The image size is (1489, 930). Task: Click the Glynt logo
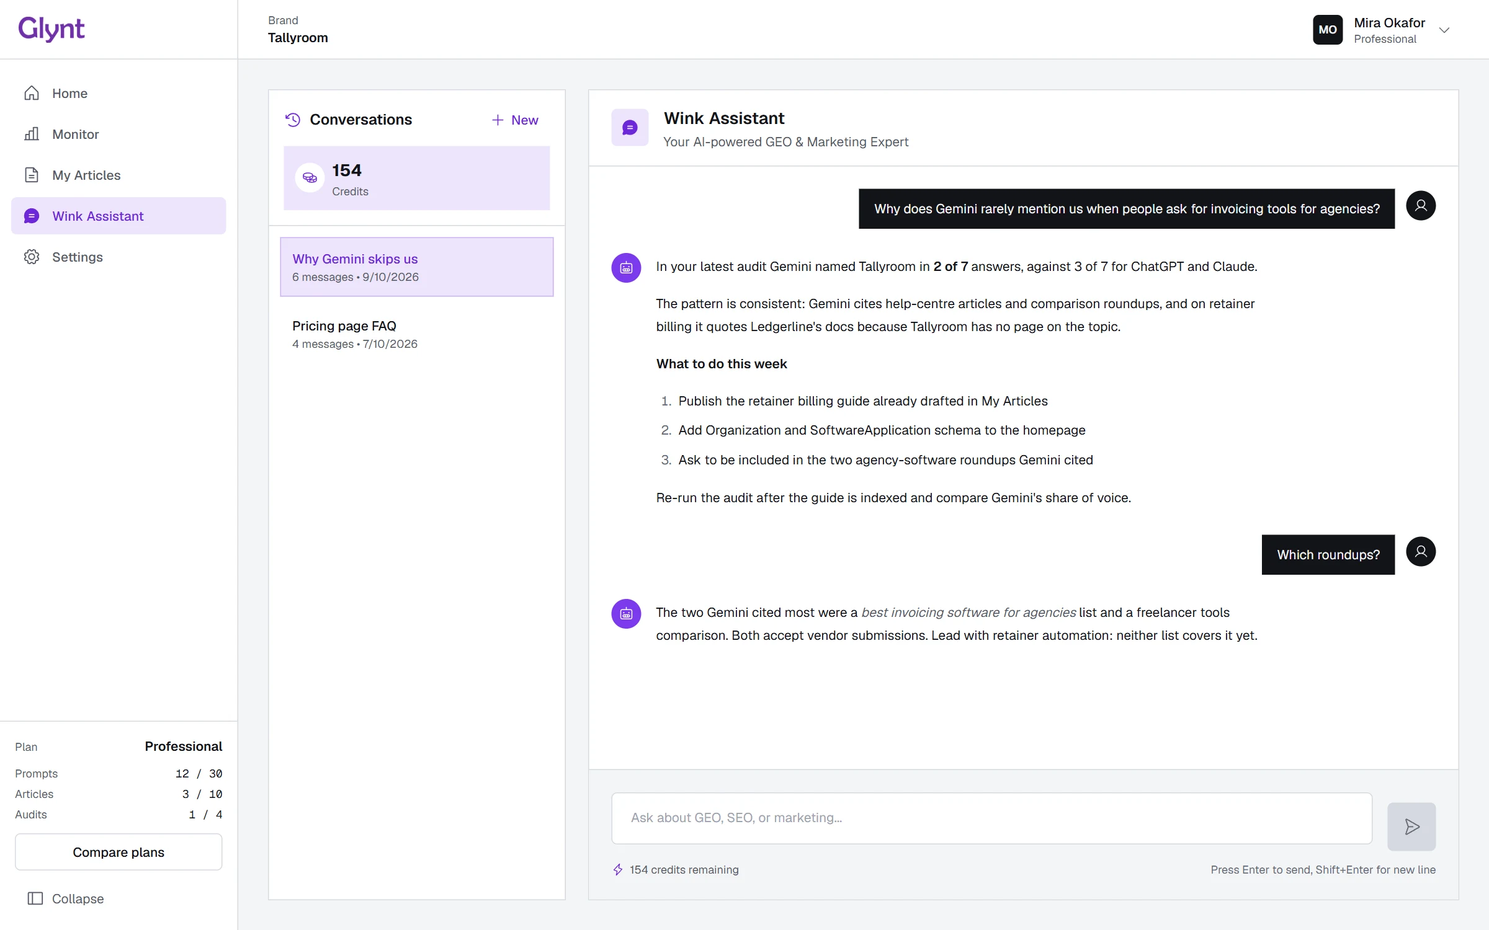point(51,29)
